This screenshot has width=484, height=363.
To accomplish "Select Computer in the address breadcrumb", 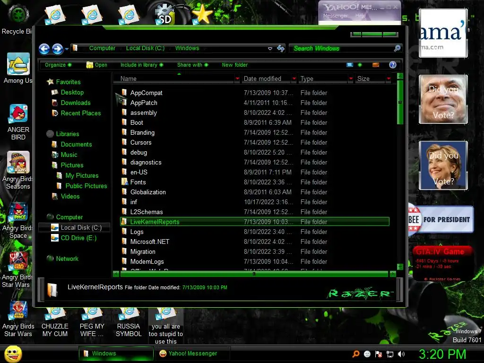I will (102, 48).
